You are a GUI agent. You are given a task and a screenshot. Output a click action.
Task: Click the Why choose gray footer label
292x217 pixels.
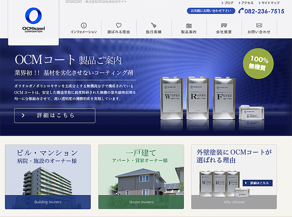(x=234, y=202)
